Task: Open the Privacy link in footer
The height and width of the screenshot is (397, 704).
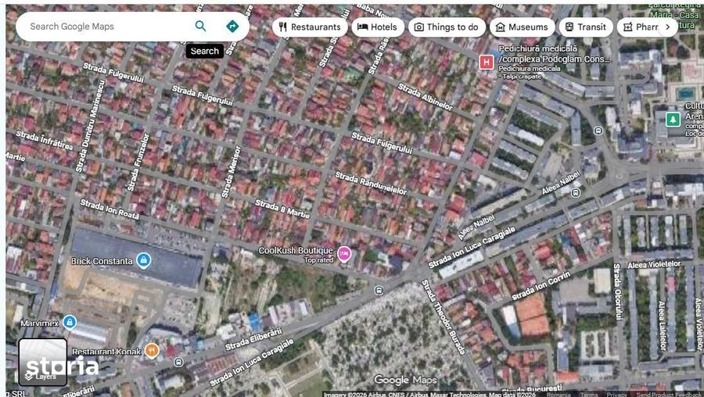Action: (616, 395)
